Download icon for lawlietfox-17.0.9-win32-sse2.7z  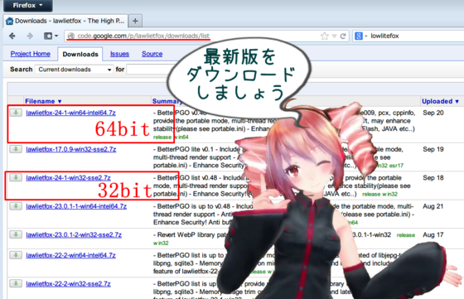point(16,149)
